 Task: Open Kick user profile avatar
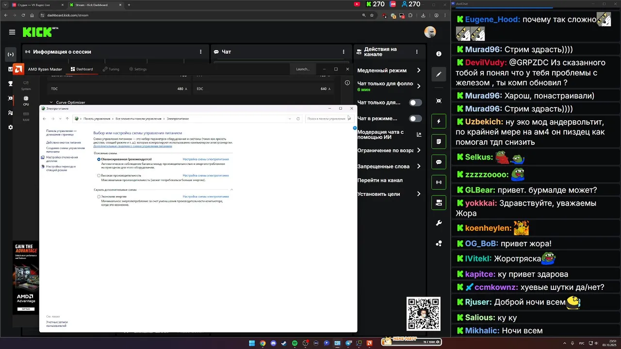point(430,32)
